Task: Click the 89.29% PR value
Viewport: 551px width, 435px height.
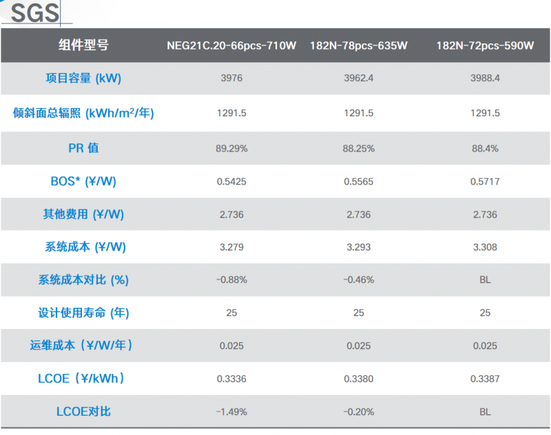Action: (x=231, y=148)
